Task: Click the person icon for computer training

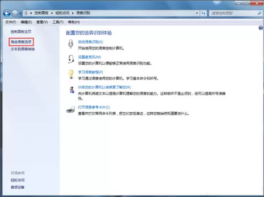Action: (x=72, y=90)
